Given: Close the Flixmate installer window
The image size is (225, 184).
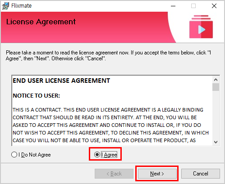Looking at the screenshot, I should pyautogui.click(x=214, y=6).
